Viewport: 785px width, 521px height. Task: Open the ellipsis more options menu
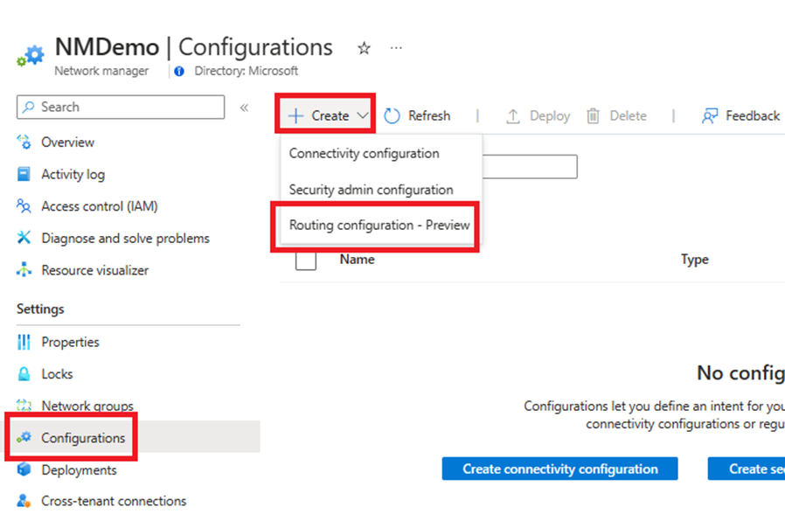click(396, 48)
